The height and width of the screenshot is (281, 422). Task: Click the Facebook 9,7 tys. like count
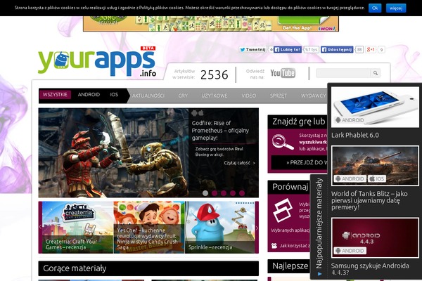pyautogui.click(x=311, y=49)
